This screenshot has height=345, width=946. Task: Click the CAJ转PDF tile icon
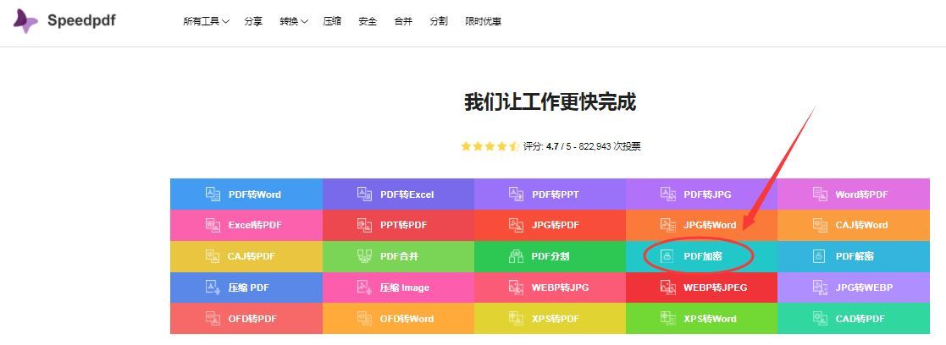[213, 256]
